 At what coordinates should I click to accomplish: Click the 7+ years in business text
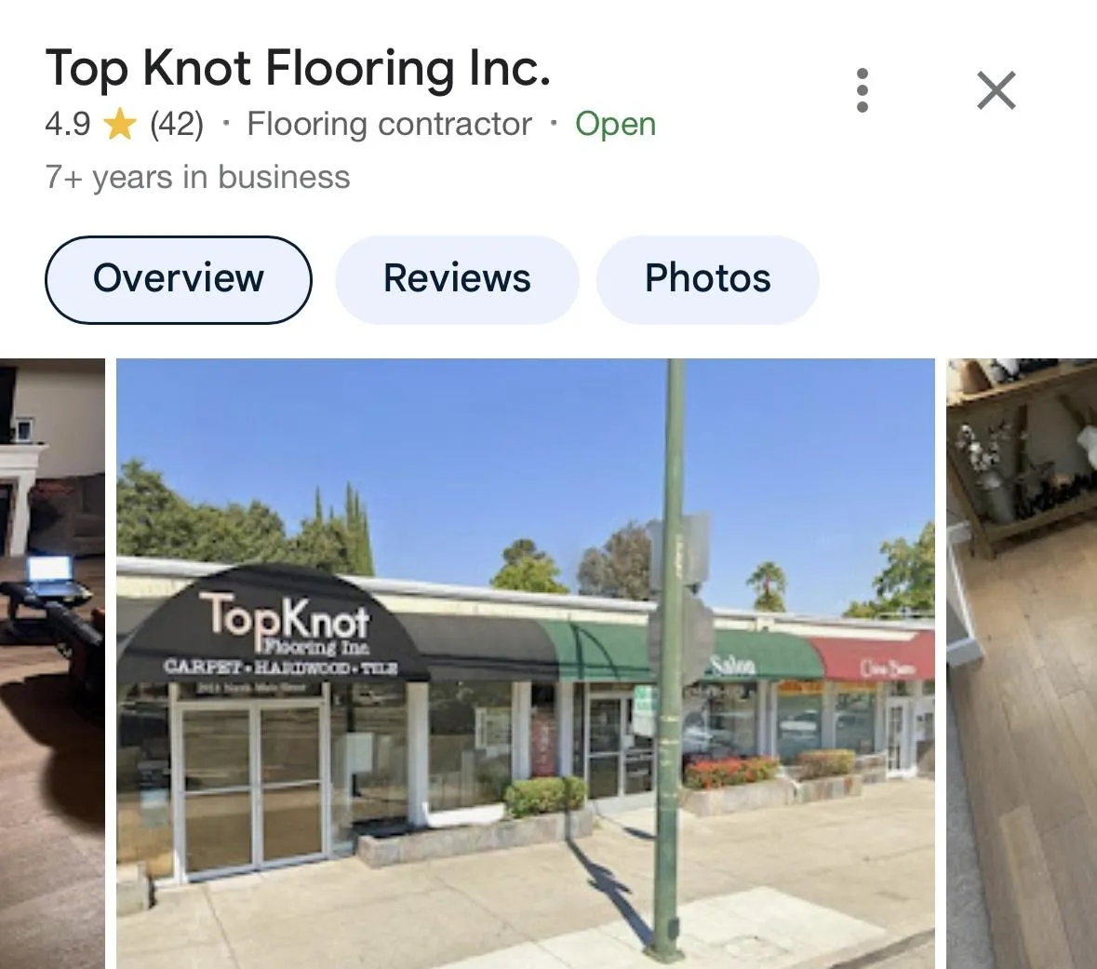coord(197,177)
